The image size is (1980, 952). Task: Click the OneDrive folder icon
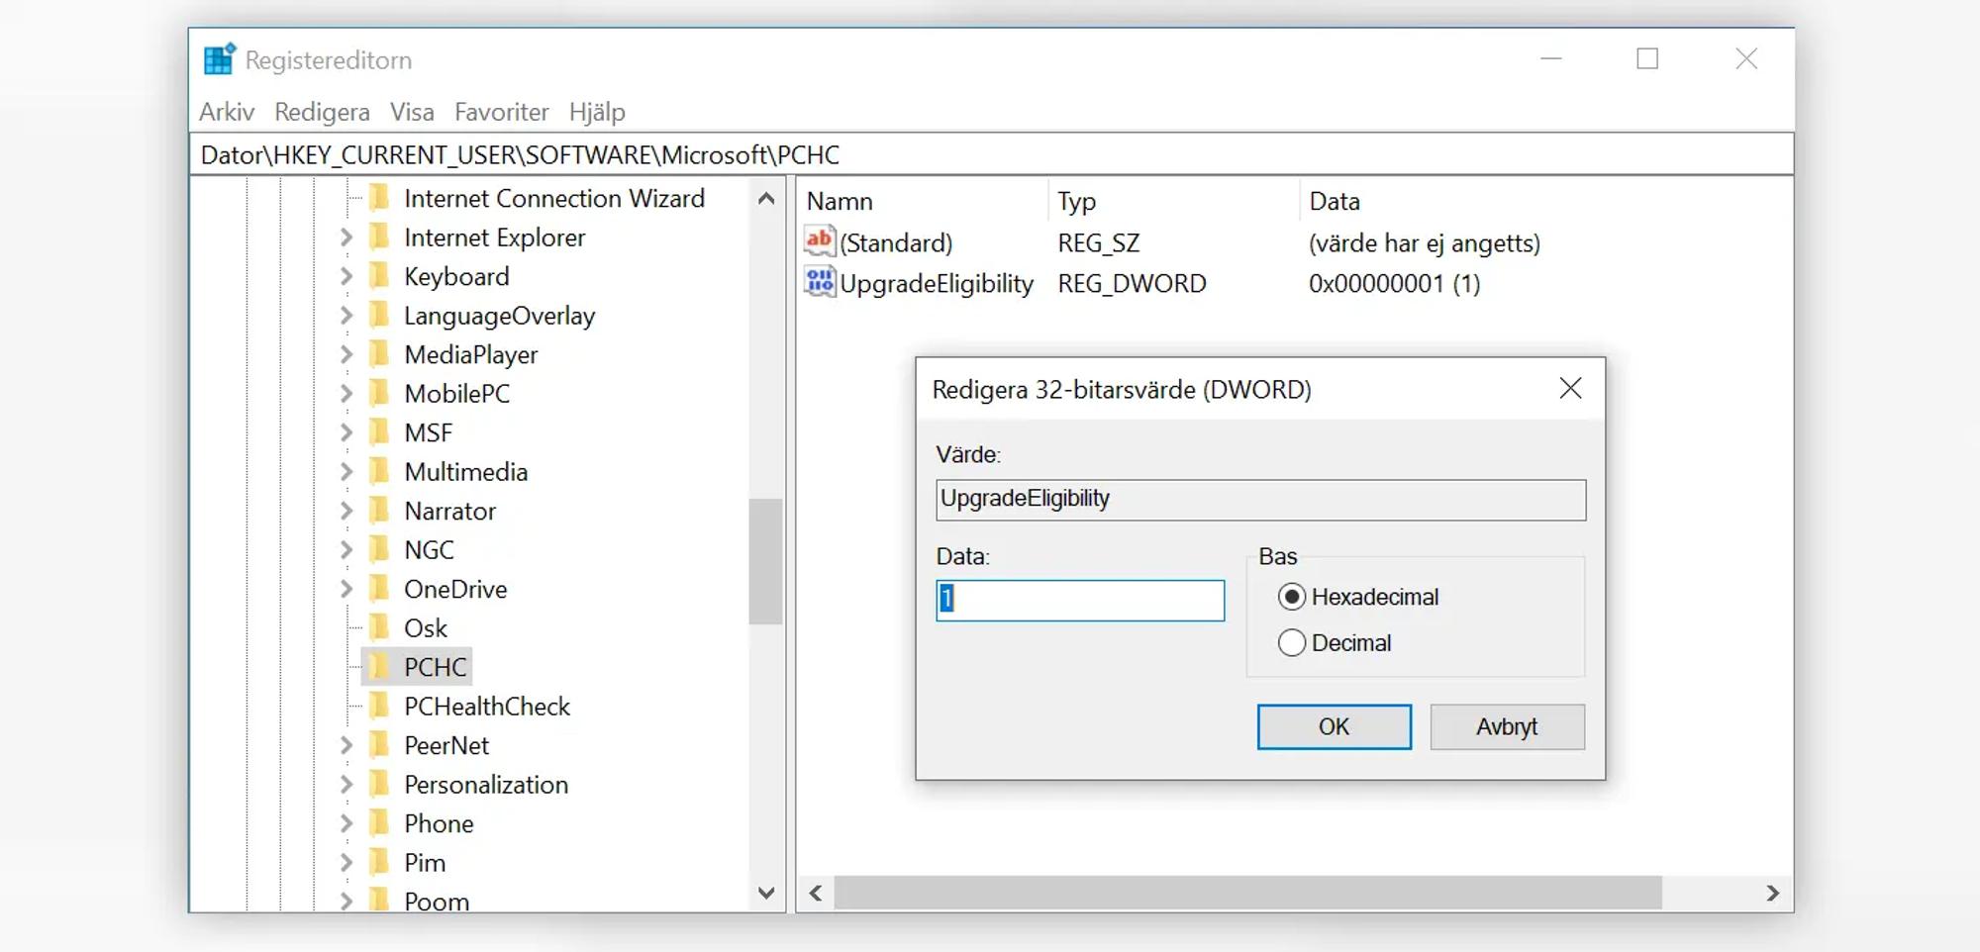click(x=379, y=589)
